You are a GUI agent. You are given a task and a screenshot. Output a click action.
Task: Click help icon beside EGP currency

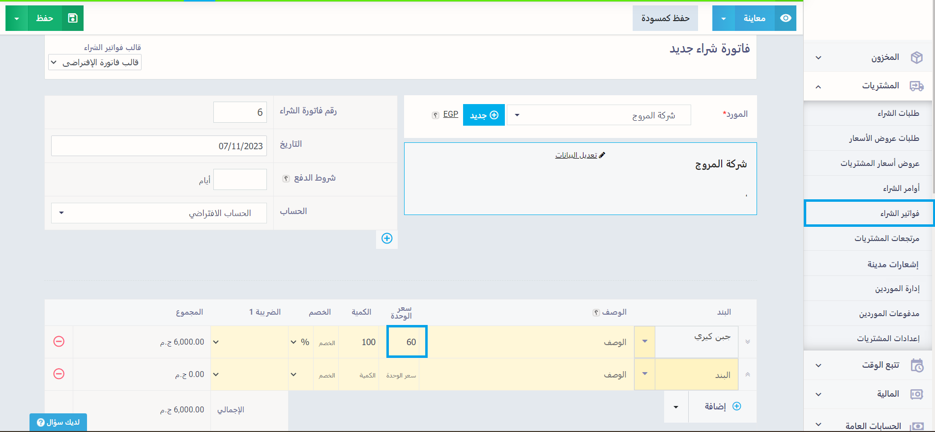pyautogui.click(x=435, y=115)
